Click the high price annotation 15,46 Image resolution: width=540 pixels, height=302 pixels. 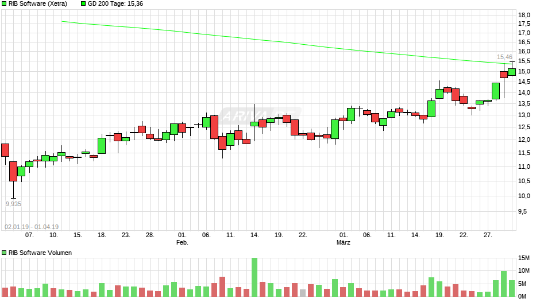[504, 57]
